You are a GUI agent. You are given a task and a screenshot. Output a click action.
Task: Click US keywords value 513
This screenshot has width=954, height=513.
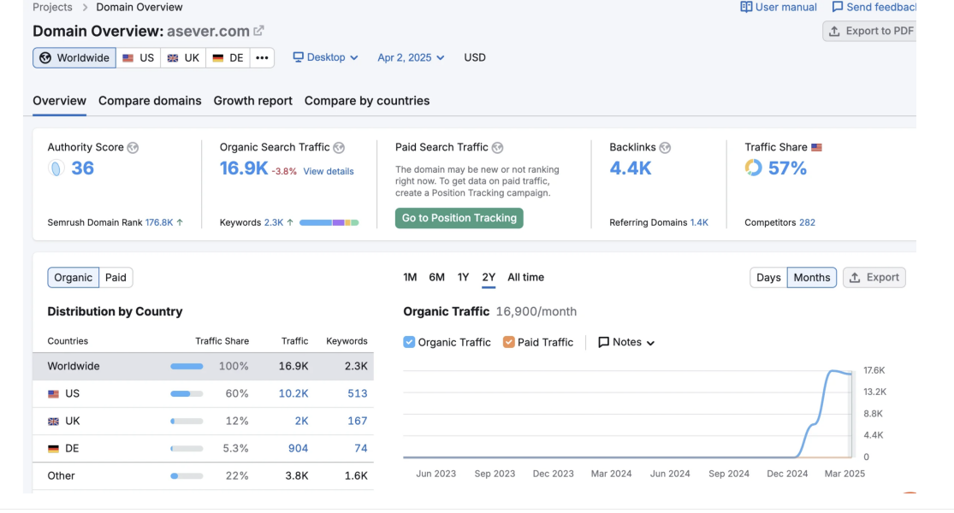pyautogui.click(x=357, y=394)
